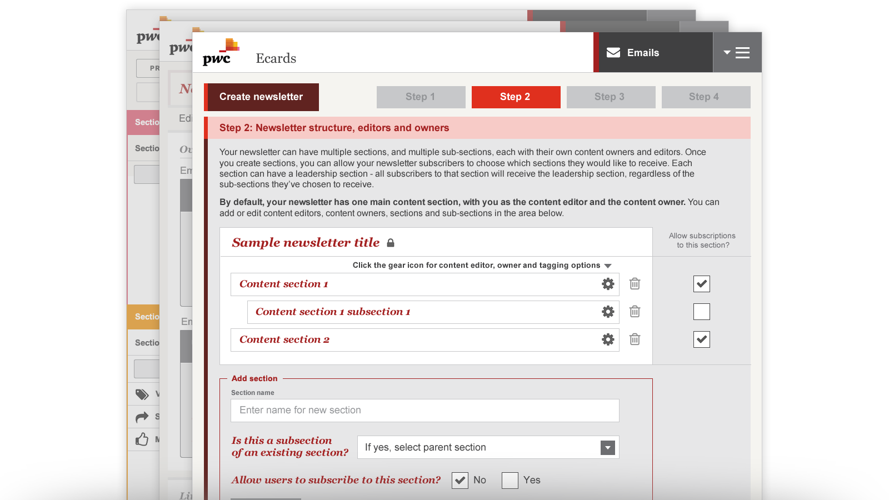Screen dimensions: 889x500
Task: Check subscription box for Content section 1 subsection 1
Action: [702, 312]
